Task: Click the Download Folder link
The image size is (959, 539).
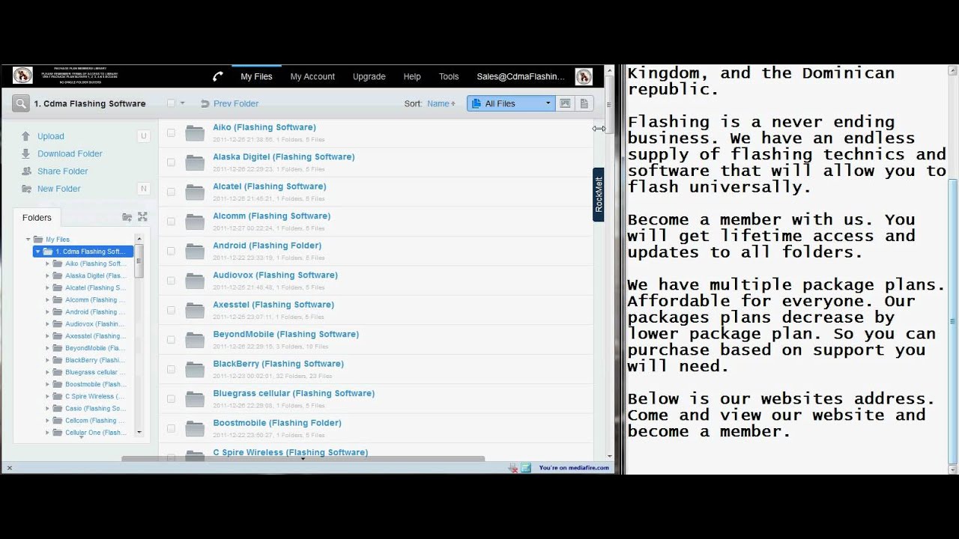Action: [x=70, y=153]
